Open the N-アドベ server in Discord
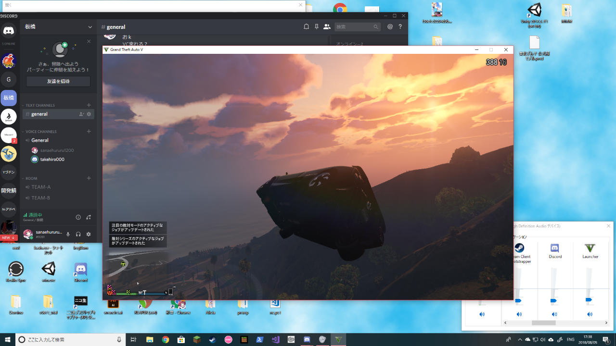 pos(9,209)
